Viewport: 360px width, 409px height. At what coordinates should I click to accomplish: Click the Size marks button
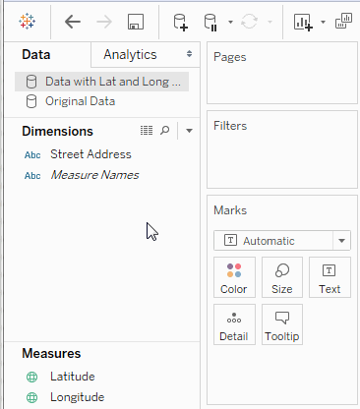click(x=282, y=277)
